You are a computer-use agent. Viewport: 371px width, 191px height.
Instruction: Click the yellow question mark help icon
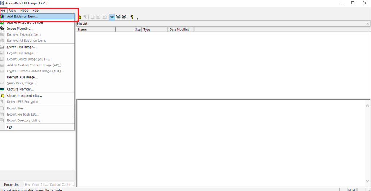[132, 17]
